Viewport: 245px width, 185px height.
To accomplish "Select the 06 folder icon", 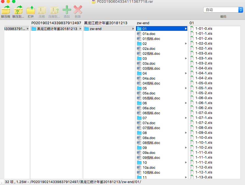I will point(139,103).
